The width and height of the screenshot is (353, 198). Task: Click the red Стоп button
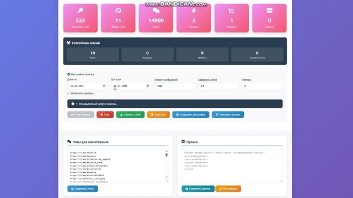105,114
